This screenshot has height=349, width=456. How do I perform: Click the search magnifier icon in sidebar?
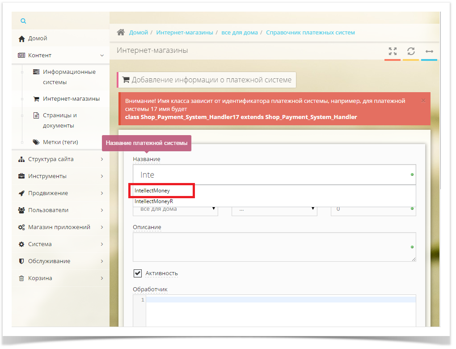tap(23, 21)
